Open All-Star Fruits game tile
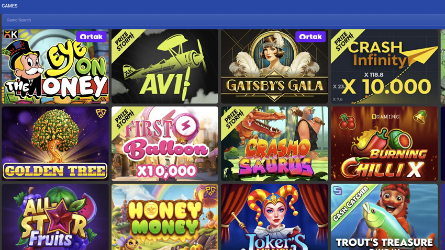 [x=55, y=217]
